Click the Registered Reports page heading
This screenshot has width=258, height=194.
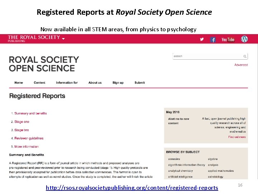[37, 96]
